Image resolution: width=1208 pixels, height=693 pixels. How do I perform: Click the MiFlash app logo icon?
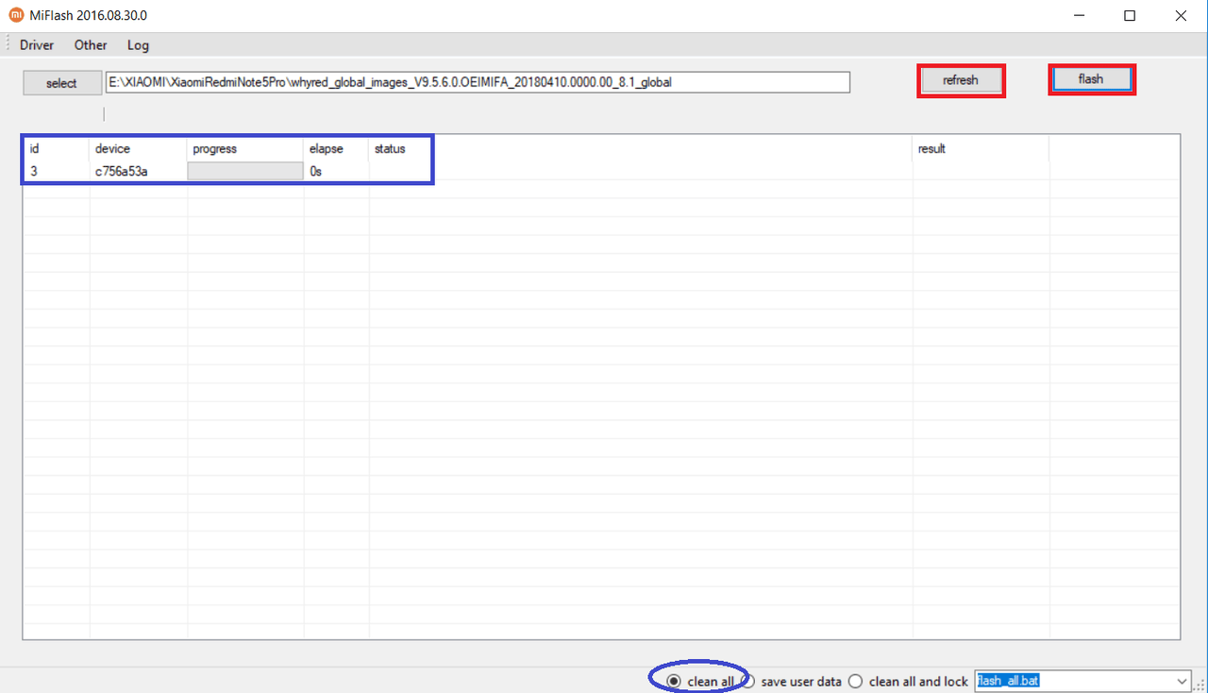coord(16,15)
